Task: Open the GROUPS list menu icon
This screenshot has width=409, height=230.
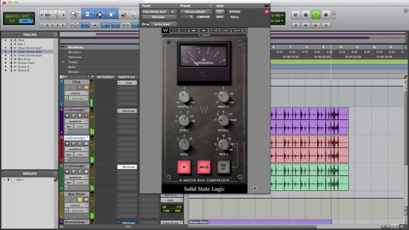Action: [x=55, y=174]
